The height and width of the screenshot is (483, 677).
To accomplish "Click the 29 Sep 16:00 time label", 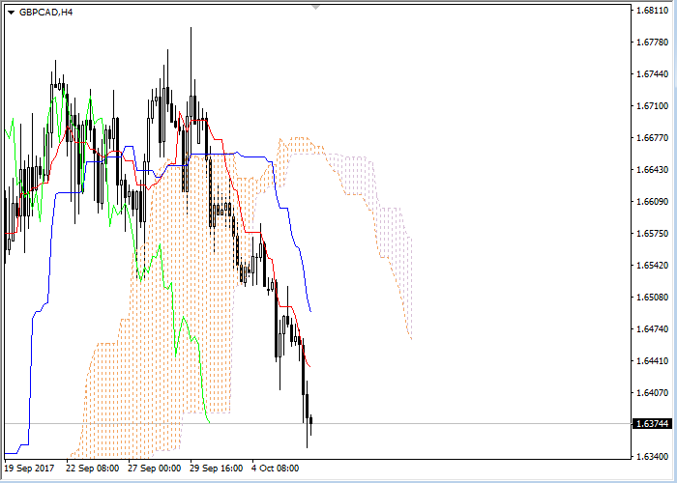I will coord(217,469).
